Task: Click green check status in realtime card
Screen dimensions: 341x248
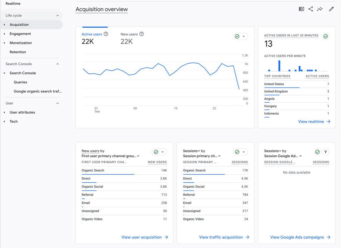Action: [x=326, y=36]
